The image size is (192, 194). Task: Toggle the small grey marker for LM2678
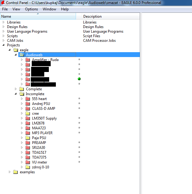tap(79, 123)
